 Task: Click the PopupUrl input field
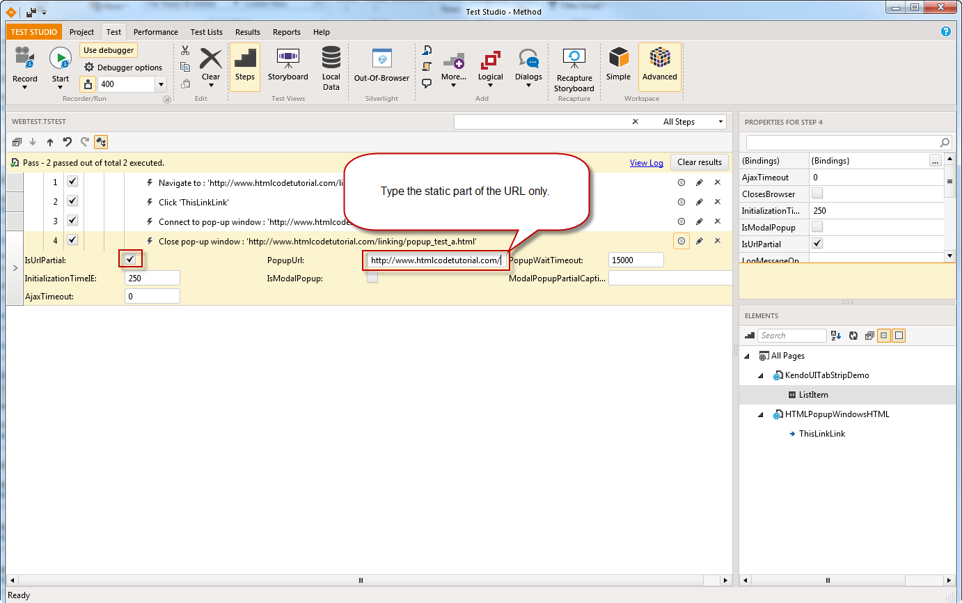[x=436, y=260]
